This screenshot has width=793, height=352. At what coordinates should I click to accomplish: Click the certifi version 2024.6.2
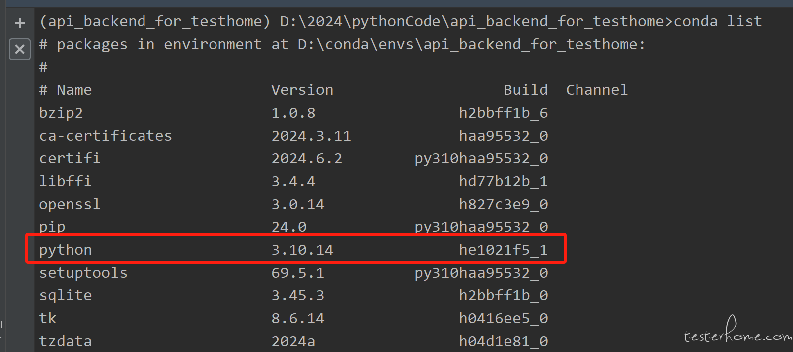tap(306, 158)
